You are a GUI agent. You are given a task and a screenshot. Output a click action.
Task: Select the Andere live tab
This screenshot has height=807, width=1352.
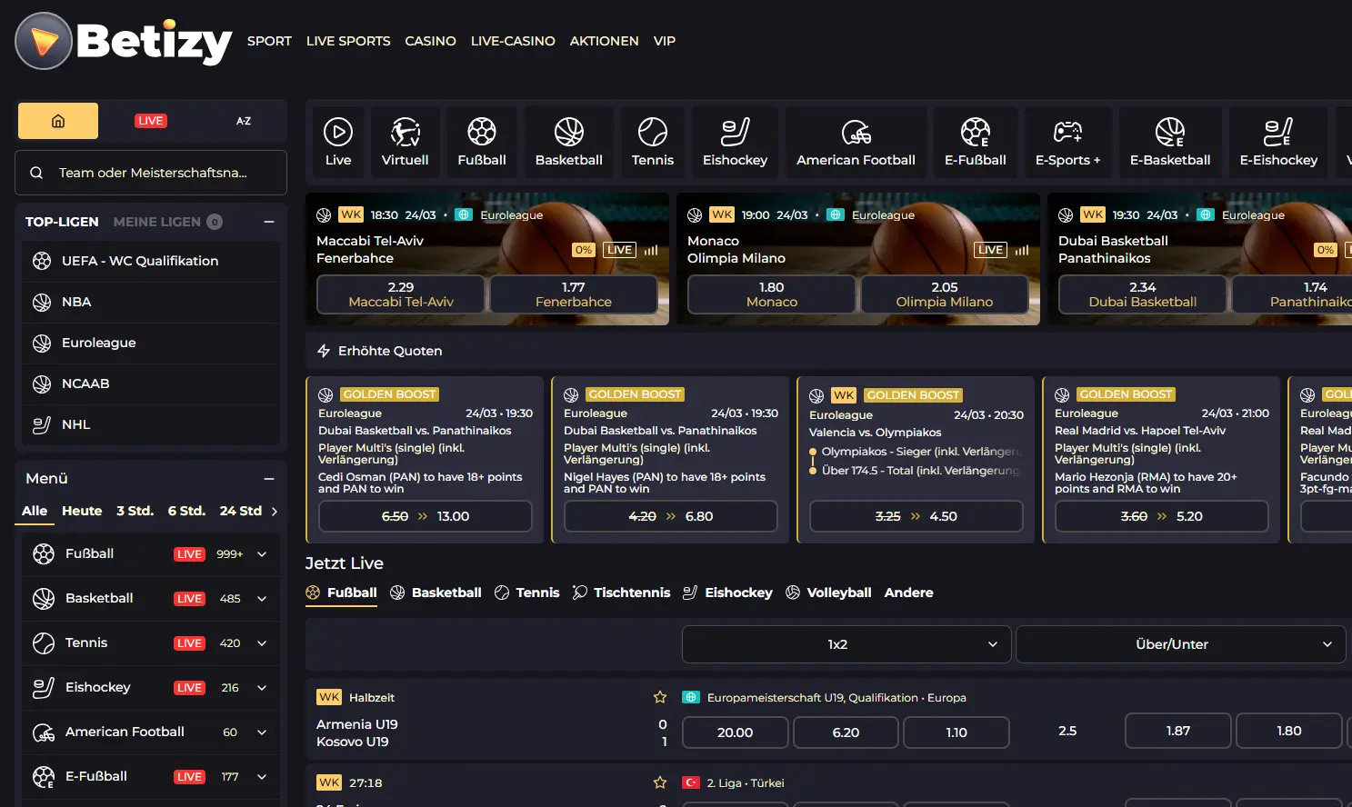pyautogui.click(x=908, y=593)
